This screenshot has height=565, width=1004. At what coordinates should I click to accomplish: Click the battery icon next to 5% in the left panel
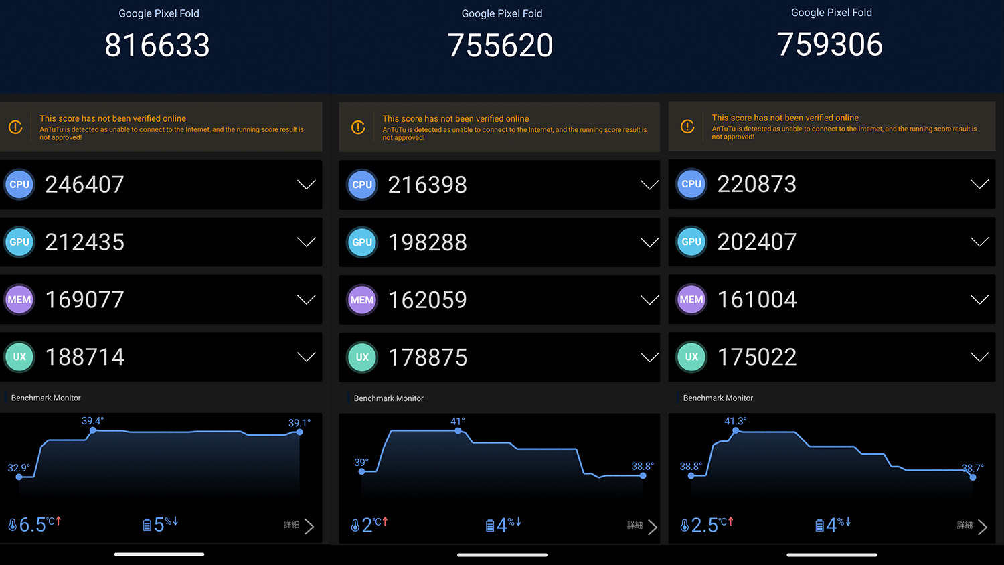coord(147,526)
